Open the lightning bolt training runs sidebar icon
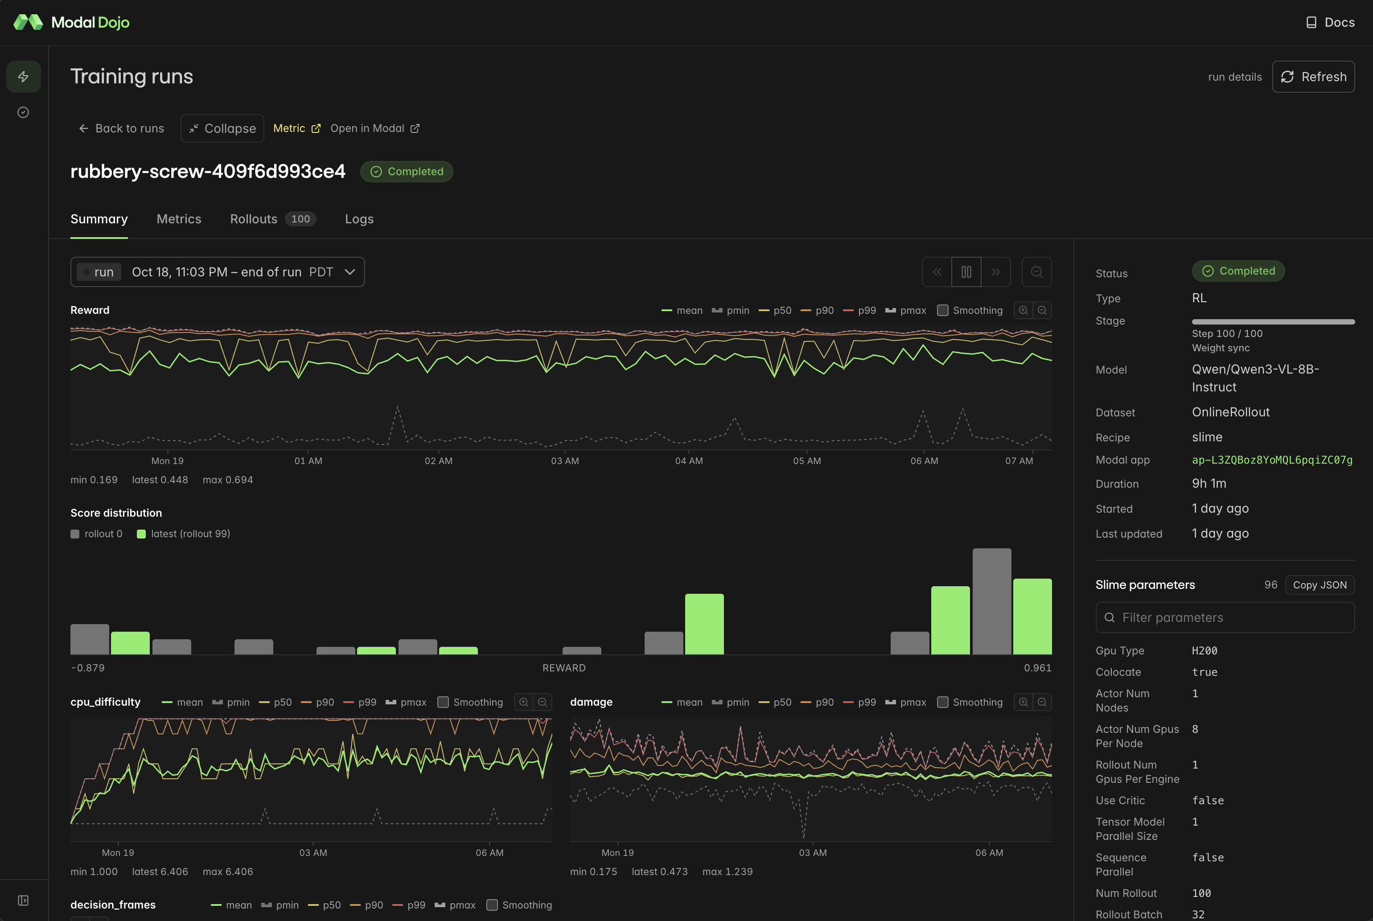Screen dimensions: 1373x921 pyautogui.click(x=24, y=77)
